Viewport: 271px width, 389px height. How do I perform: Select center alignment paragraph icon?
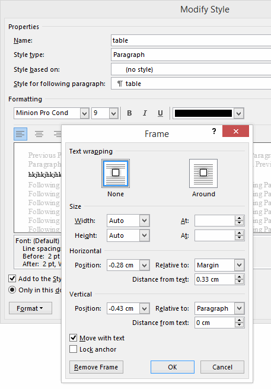pos(39,134)
